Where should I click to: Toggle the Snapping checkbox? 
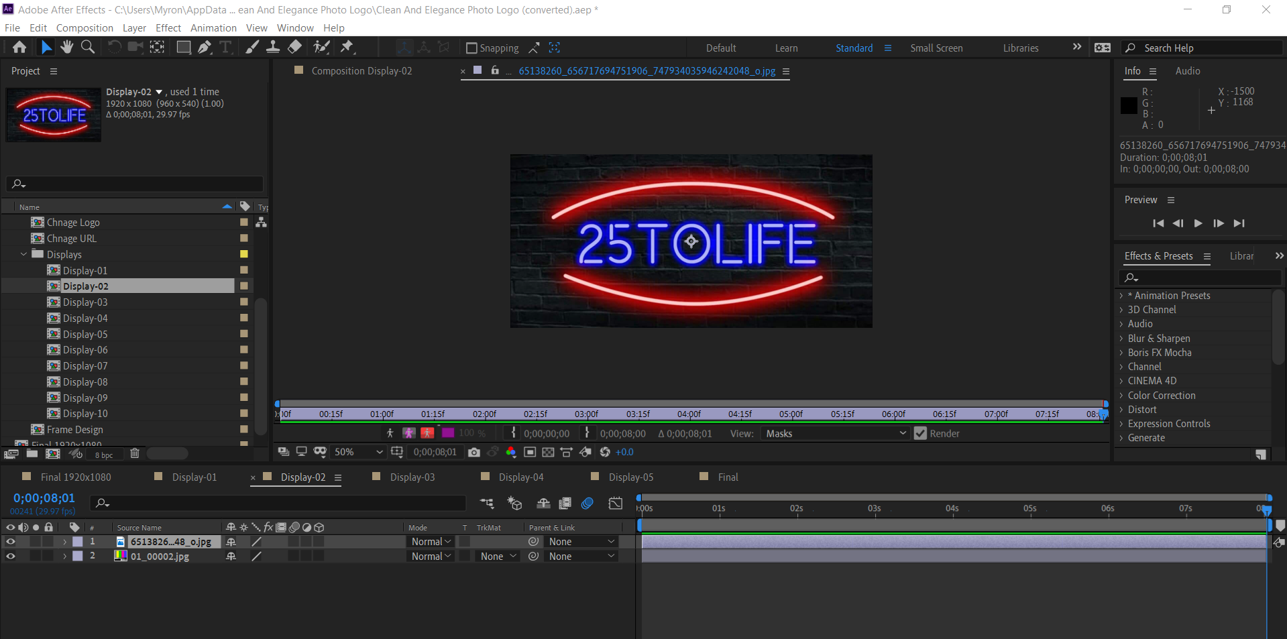click(471, 48)
